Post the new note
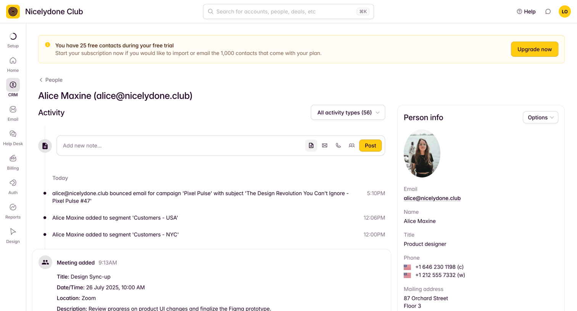 coord(370,146)
